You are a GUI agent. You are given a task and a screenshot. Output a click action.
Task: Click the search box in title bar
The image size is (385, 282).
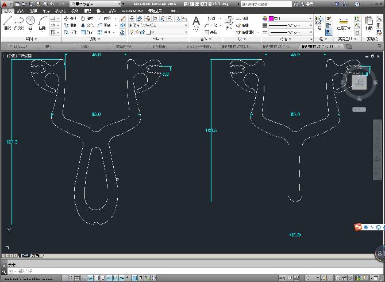tap(266, 4)
